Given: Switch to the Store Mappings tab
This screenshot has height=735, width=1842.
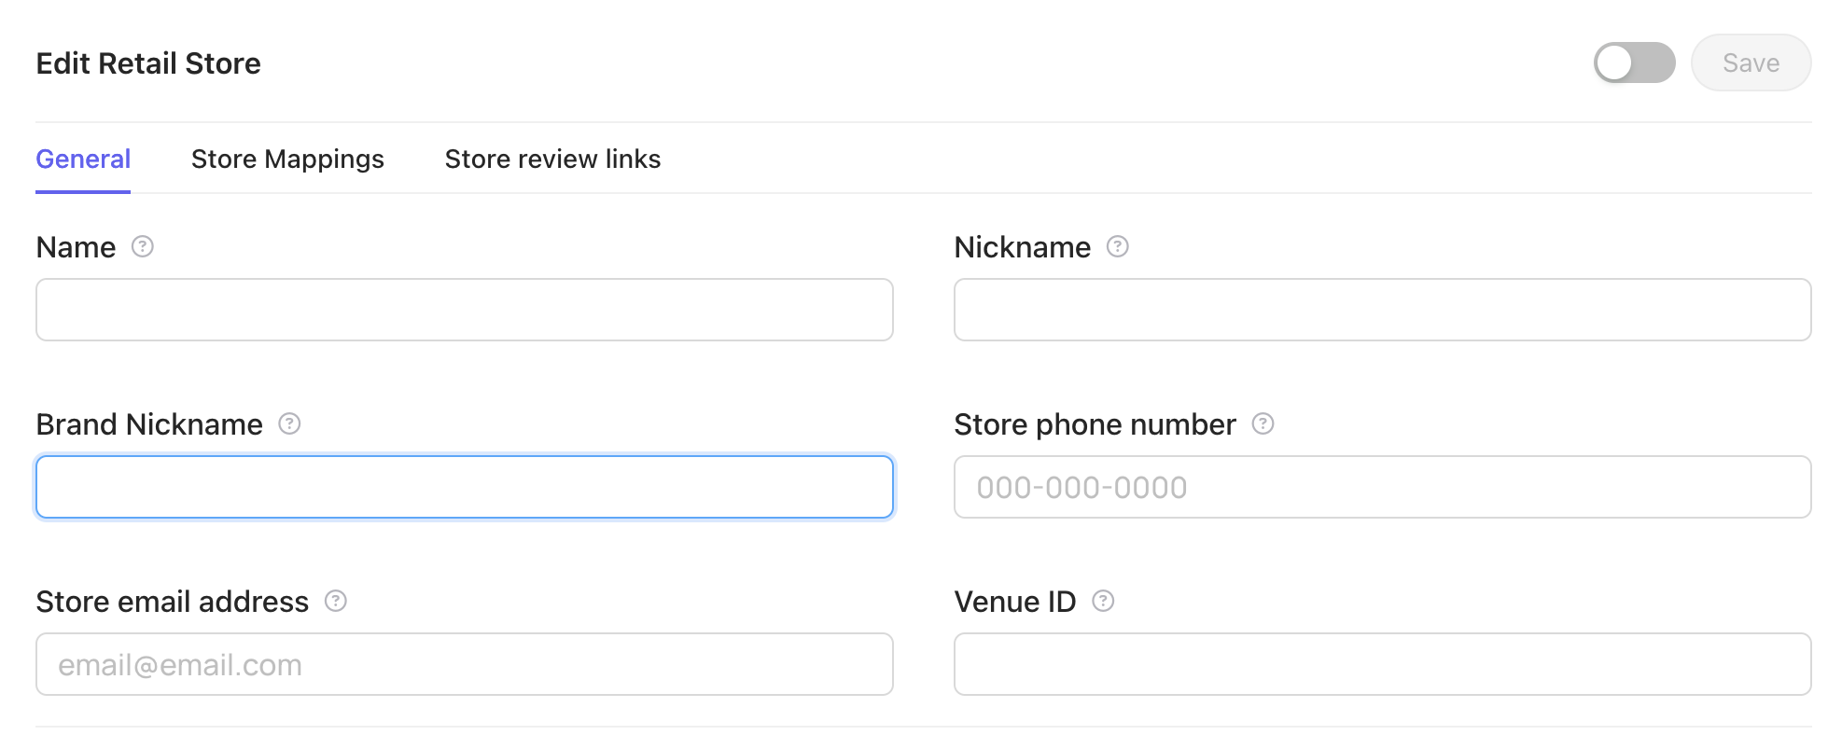Looking at the screenshot, I should [287, 159].
